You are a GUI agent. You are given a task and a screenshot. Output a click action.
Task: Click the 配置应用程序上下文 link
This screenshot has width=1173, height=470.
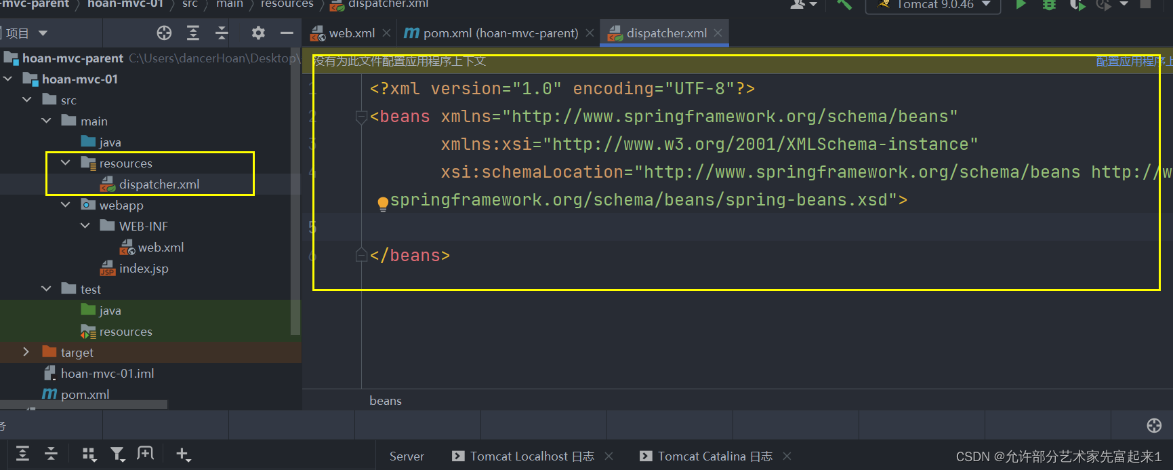click(x=1134, y=62)
